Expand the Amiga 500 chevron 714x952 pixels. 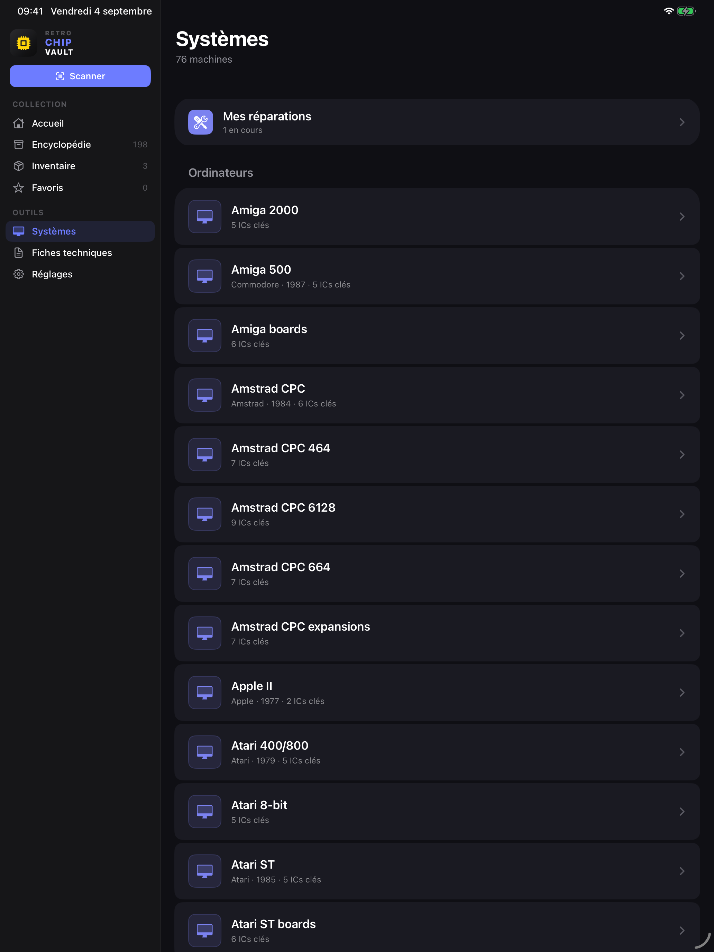(x=682, y=276)
